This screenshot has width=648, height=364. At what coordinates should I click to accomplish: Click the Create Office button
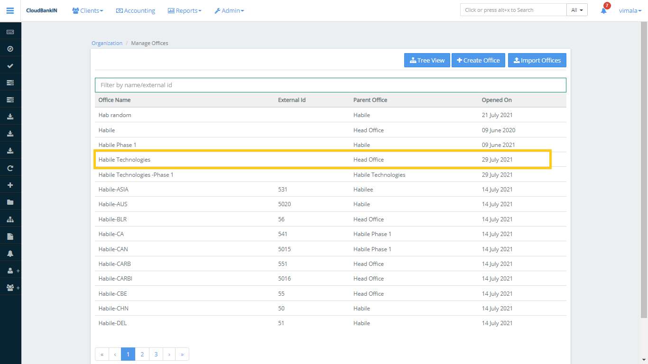coord(478,60)
